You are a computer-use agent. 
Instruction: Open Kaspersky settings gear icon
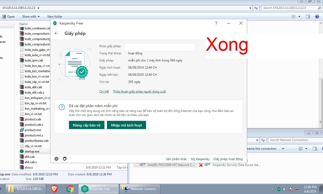coord(56,159)
